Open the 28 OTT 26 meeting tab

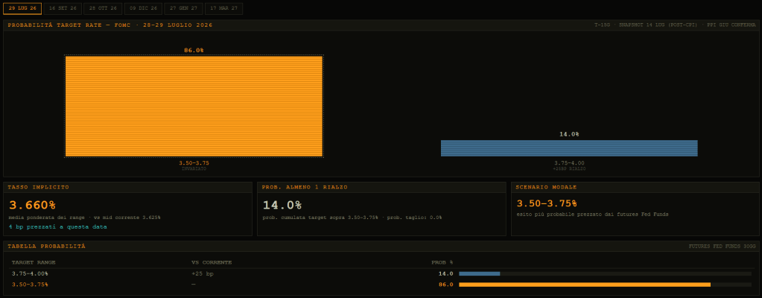pos(103,8)
